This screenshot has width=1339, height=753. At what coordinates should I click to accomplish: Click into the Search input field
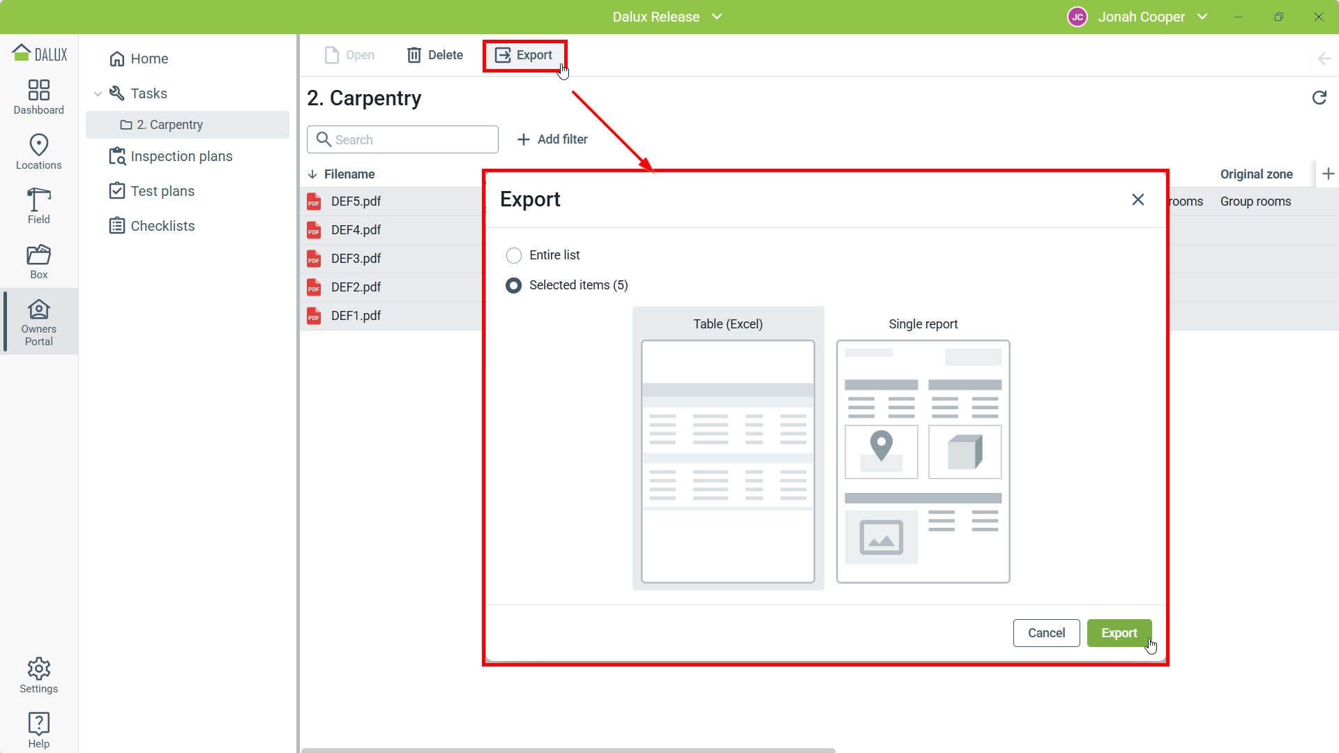tap(411, 139)
